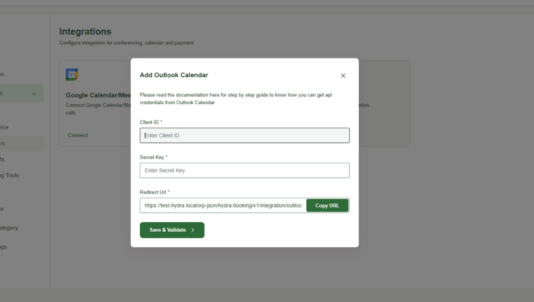The image size is (534, 302).
Task: Click the "Integrations" page heading
Action: coord(85,32)
